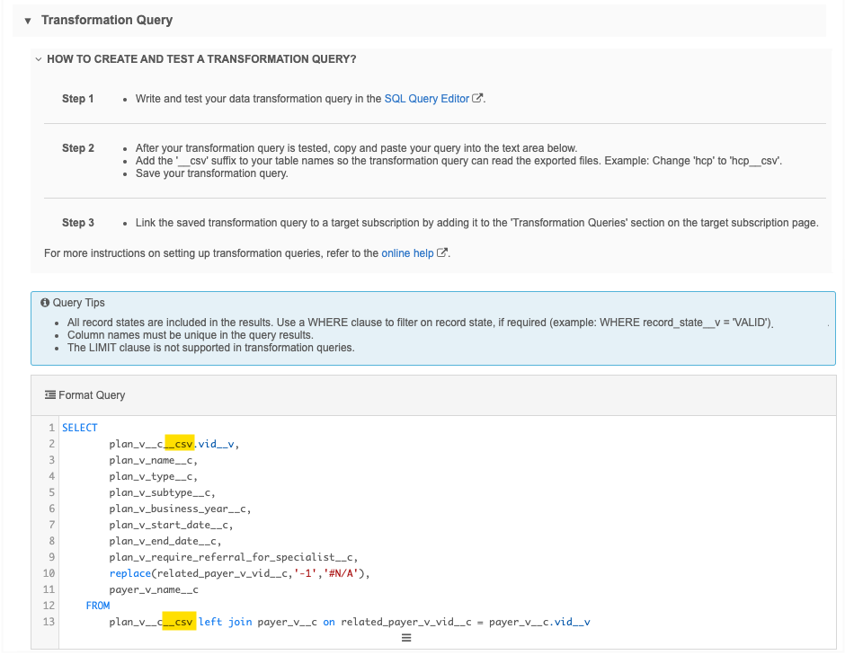Collapse the How to Create and Test chevron
The image size is (845, 655).
coord(38,59)
